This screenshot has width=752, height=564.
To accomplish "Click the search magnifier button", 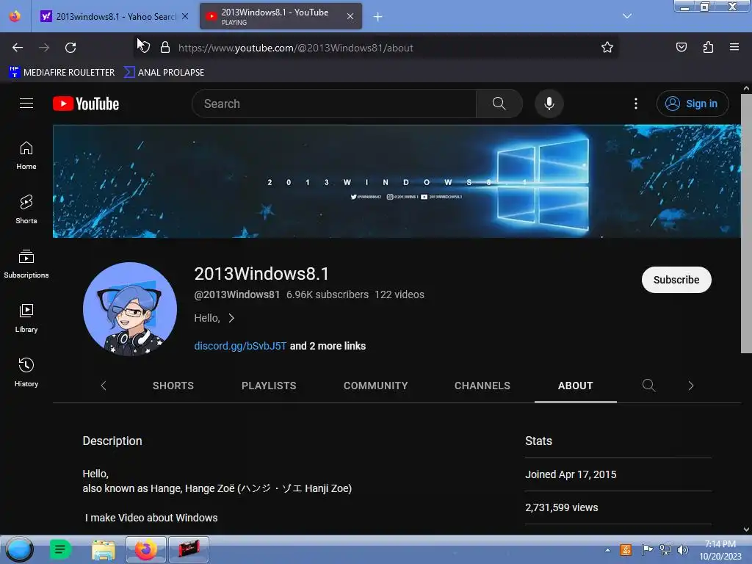I will (499, 104).
